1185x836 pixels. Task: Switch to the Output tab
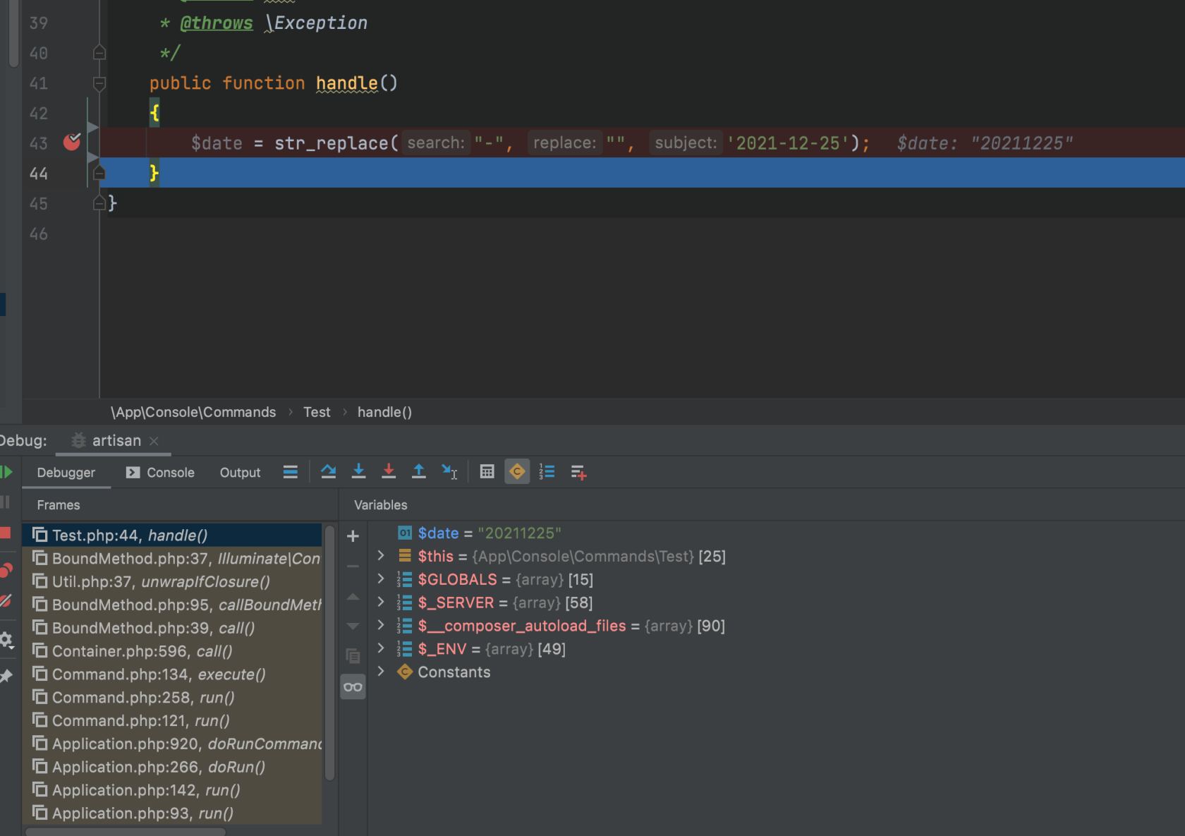coord(240,473)
